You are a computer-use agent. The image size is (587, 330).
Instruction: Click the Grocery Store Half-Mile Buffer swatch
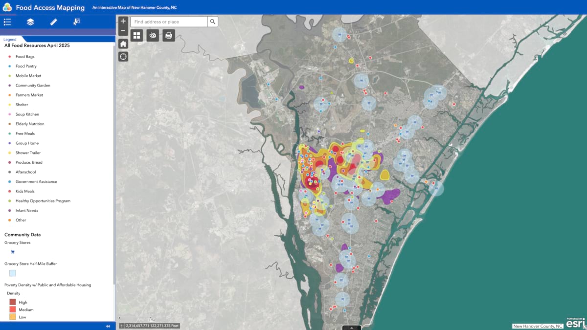(13, 273)
